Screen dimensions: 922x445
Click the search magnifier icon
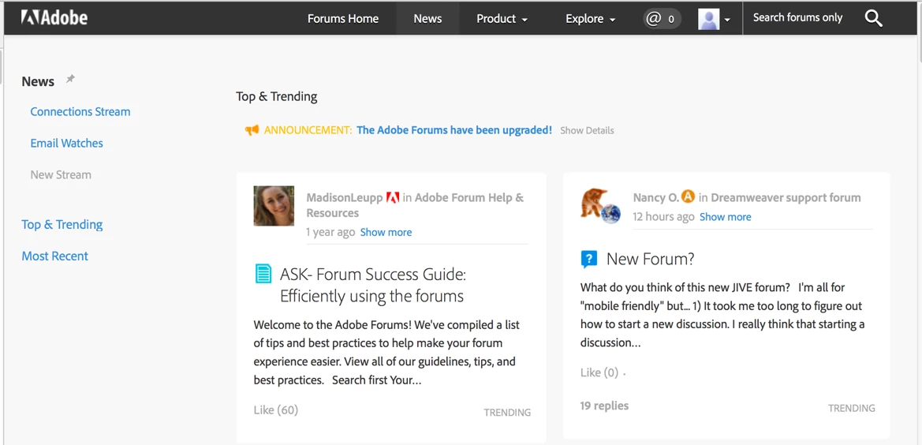(x=873, y=18)
